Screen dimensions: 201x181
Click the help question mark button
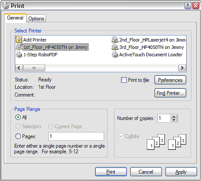[188, 6]
